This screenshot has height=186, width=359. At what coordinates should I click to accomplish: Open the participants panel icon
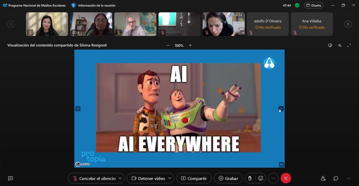point(323,178)
